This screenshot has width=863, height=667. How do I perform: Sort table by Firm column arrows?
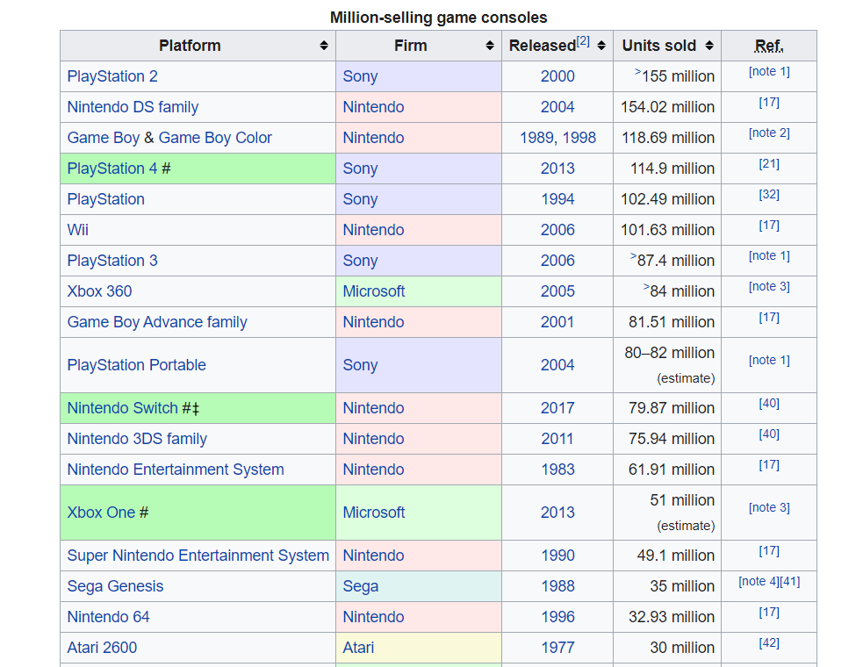coord(489,46)
